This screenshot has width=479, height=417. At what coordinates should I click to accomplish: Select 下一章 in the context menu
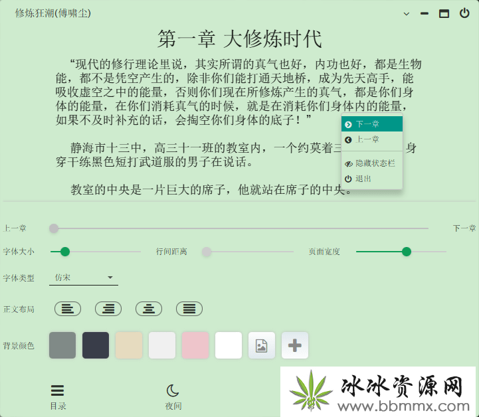click(x=372, y=124)
